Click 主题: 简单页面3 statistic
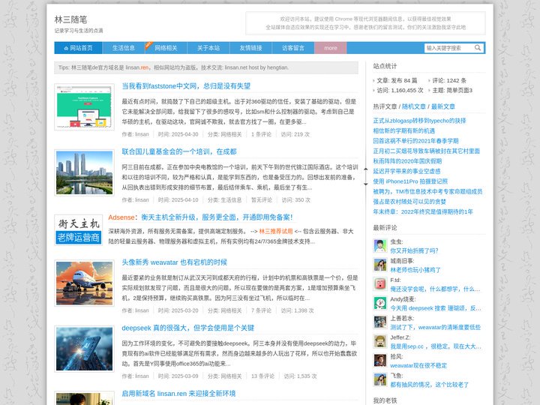Screen dimensions: 540x405 click(452, 90)
